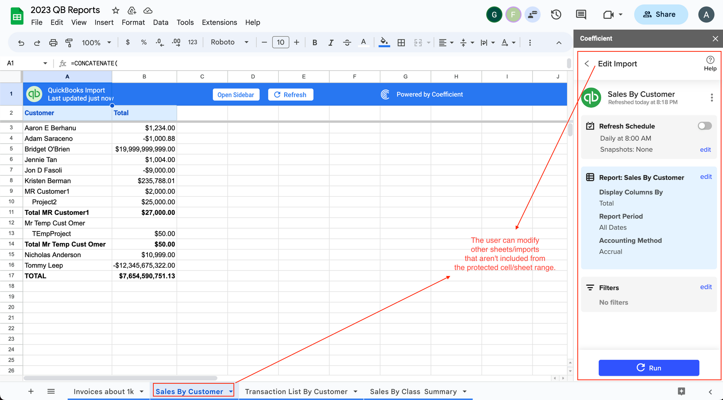Click the Refresh button in sheet

coord(290,95)
